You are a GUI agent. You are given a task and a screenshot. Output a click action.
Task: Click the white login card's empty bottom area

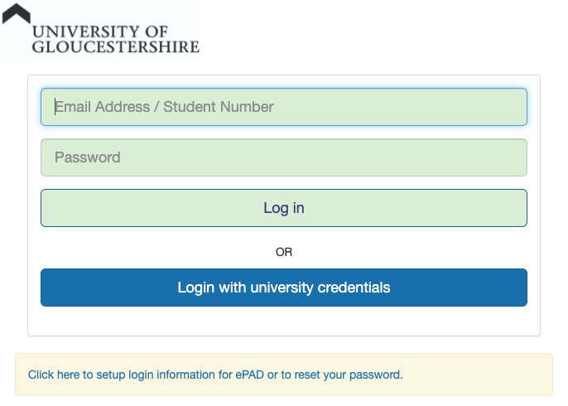coord(284,321)
